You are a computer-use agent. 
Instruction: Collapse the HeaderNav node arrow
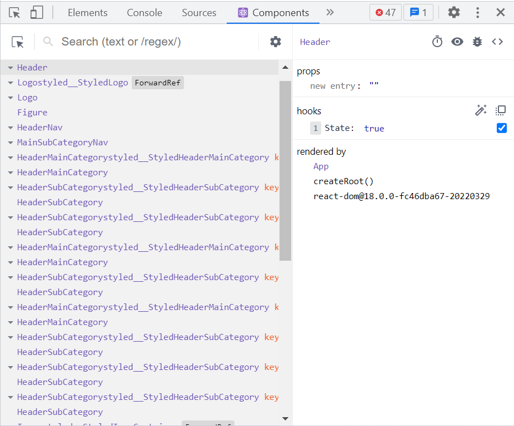click(11, 128)
